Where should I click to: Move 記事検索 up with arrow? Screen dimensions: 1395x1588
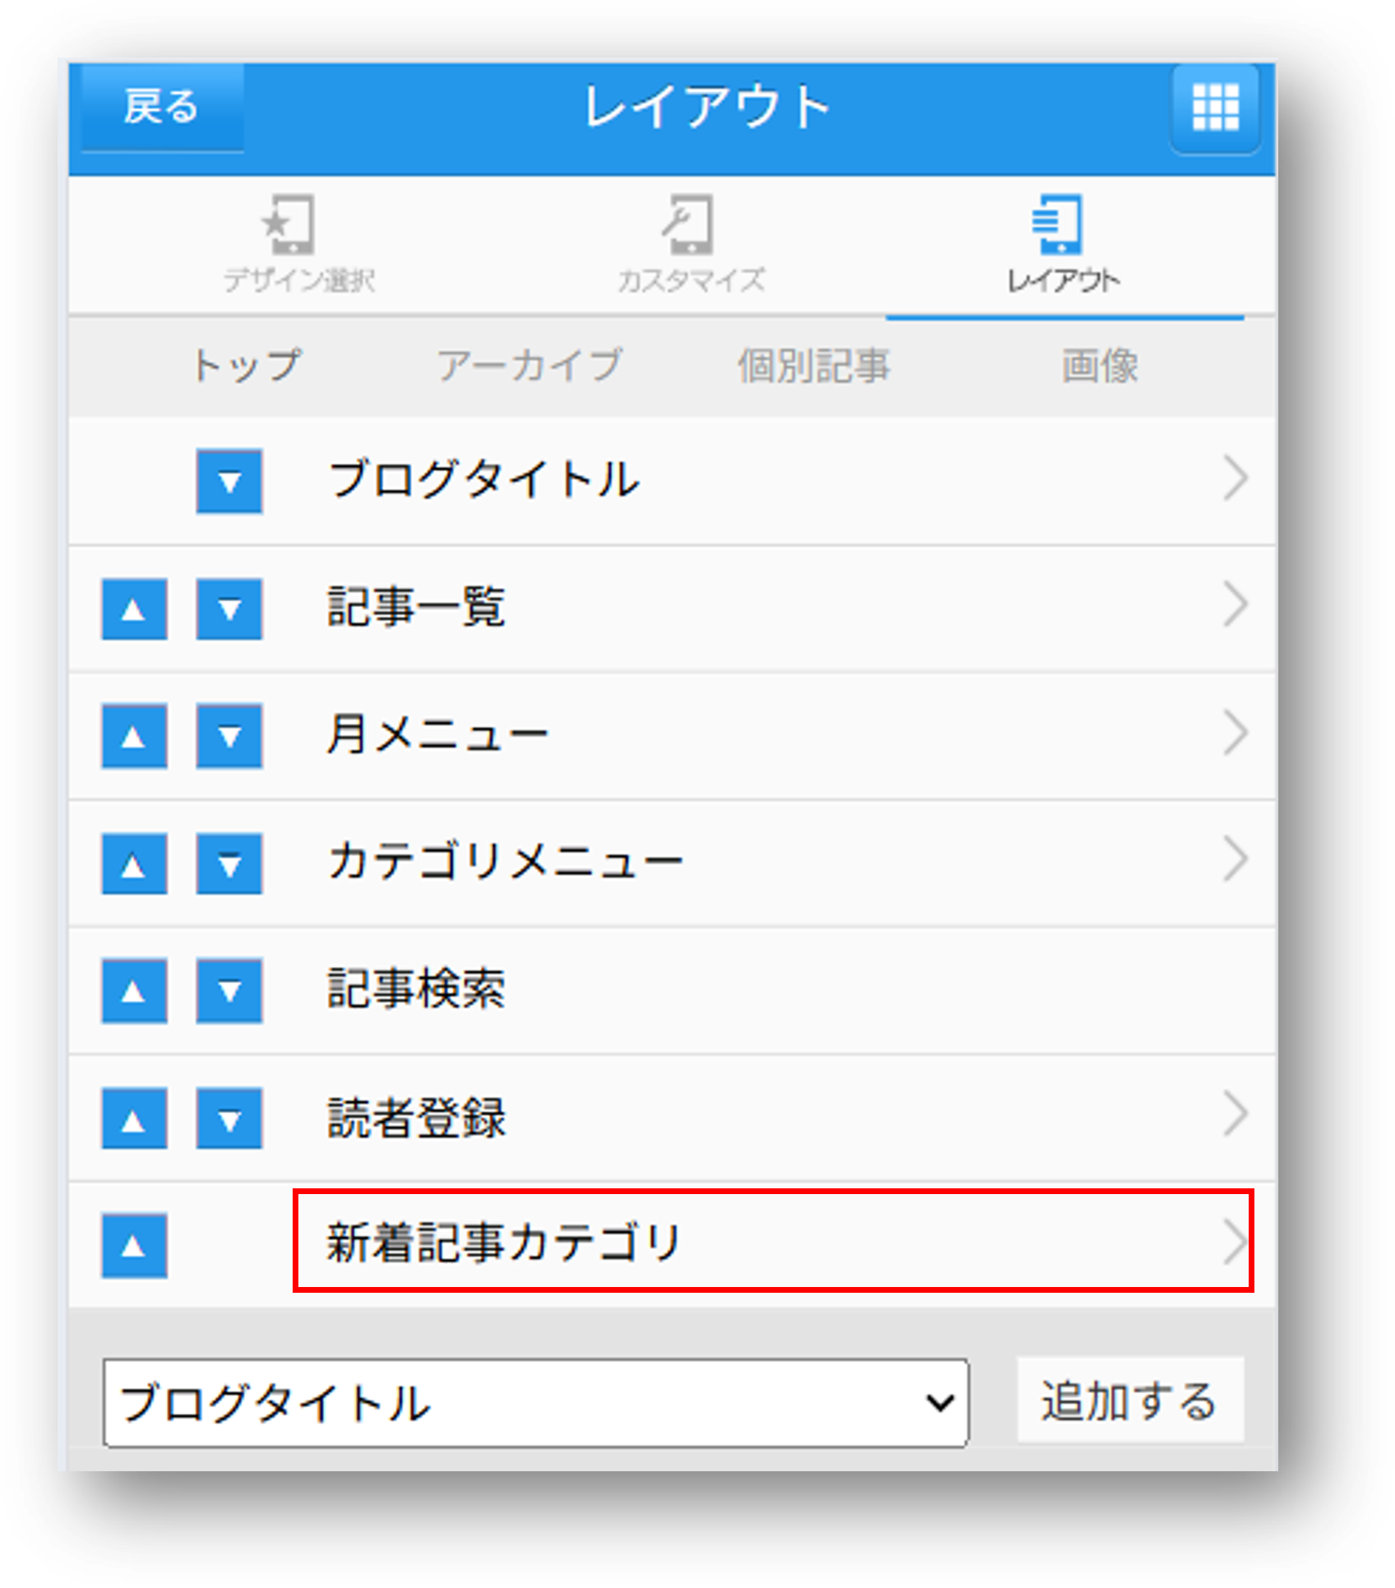(134, 991)
